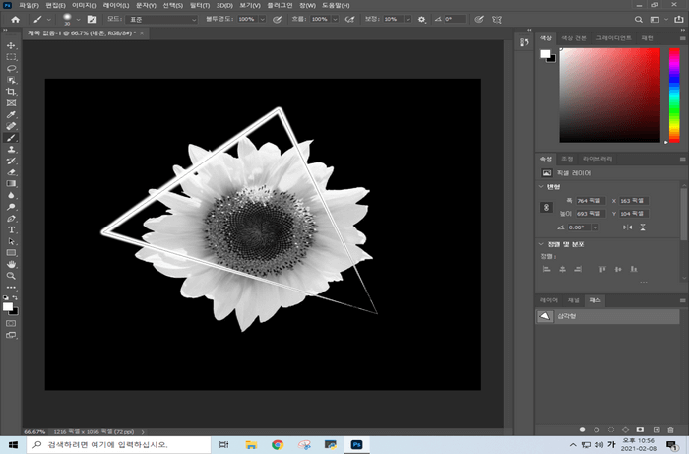The width and height of the screenshot is (689, 454).
Task: Select the Eyedropper tool
Action: point(11,114)
